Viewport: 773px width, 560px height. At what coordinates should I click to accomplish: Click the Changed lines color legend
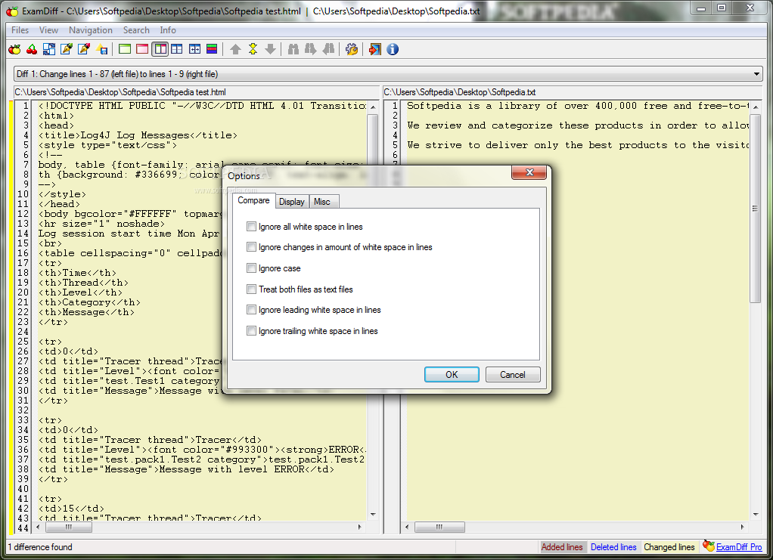tap(669, 546)
